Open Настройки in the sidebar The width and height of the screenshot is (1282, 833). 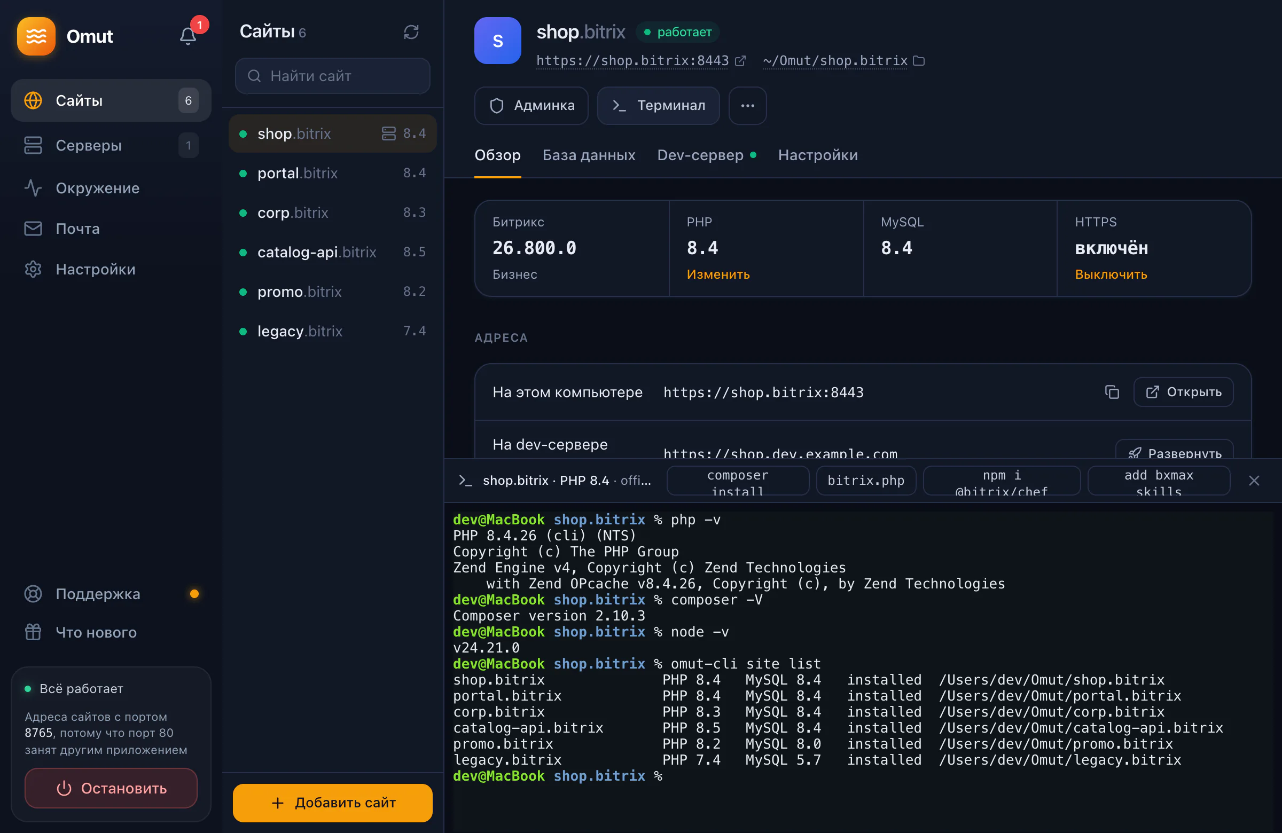[x=111, y=269]
